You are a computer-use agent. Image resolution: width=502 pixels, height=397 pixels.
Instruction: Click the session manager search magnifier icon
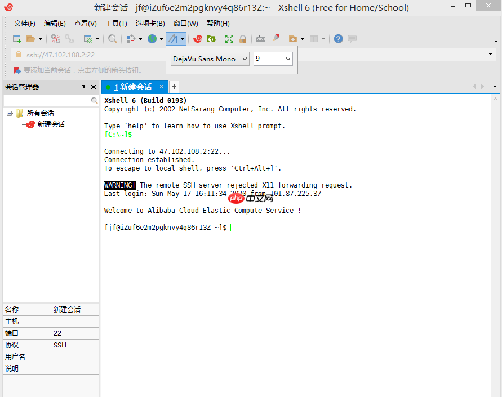point(95,101)
